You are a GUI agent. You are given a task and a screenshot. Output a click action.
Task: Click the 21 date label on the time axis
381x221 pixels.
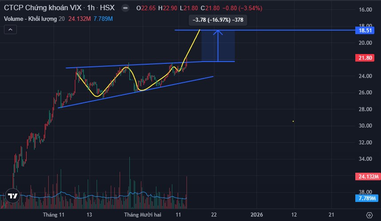331,215
